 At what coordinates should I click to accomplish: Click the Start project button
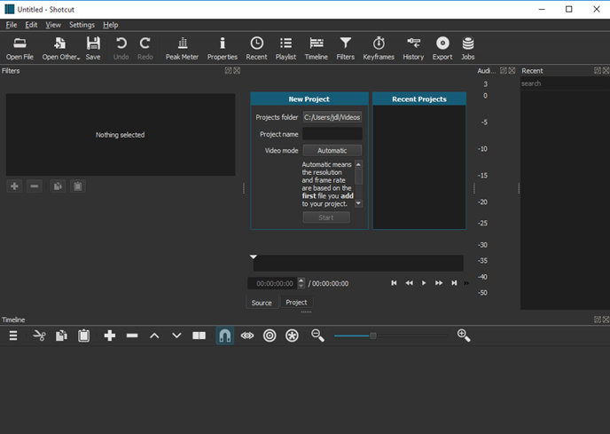coord(326,217)
